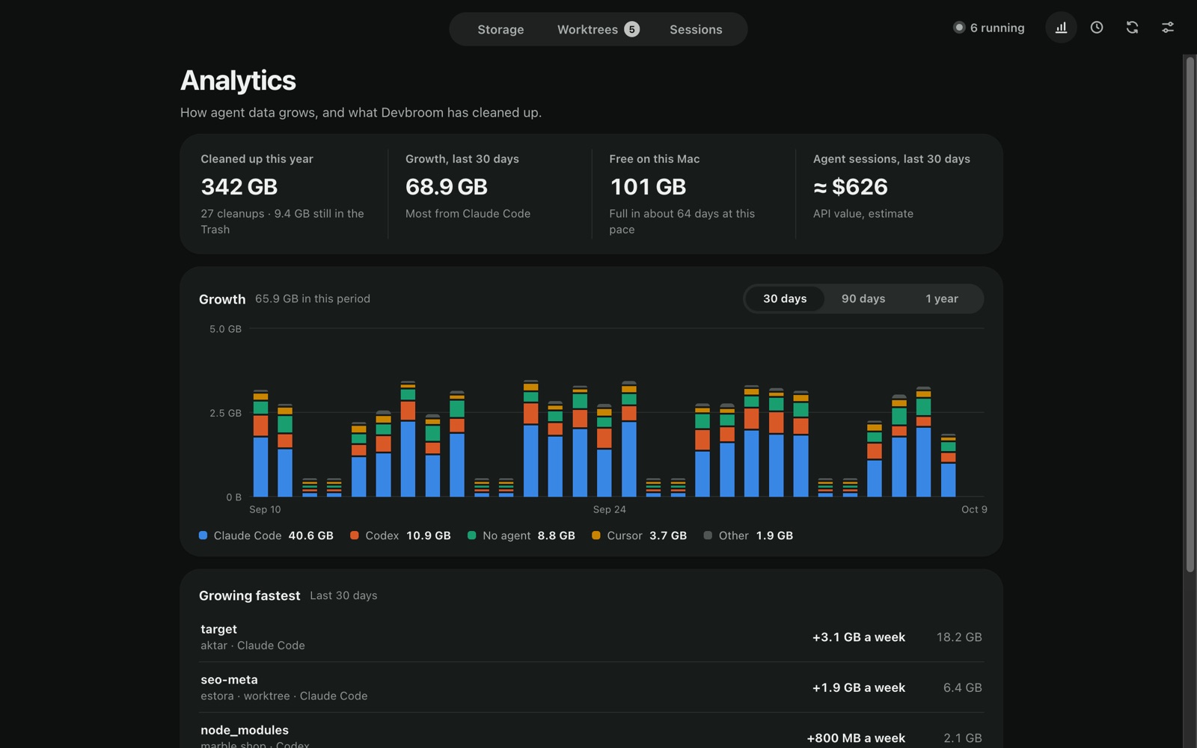Switch to the Sessions tab
The width and height of the screenshot is (1197, 748).
click(x=696, y=29)
